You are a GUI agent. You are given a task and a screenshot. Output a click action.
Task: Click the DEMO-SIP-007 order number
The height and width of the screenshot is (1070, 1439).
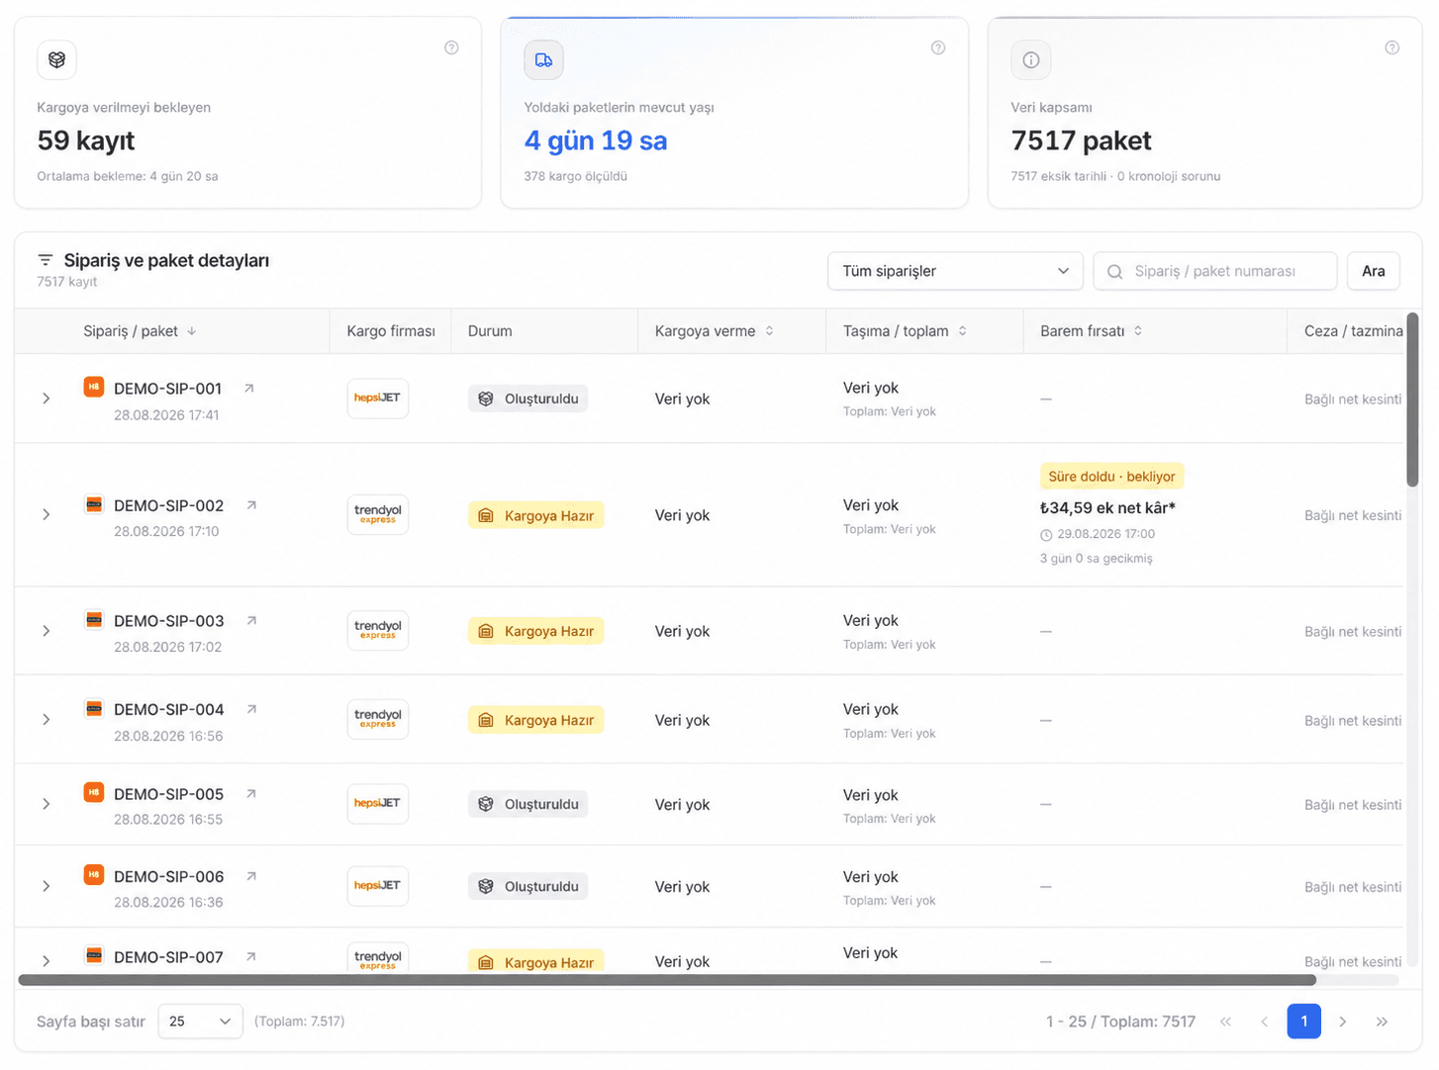click(168, 957)
